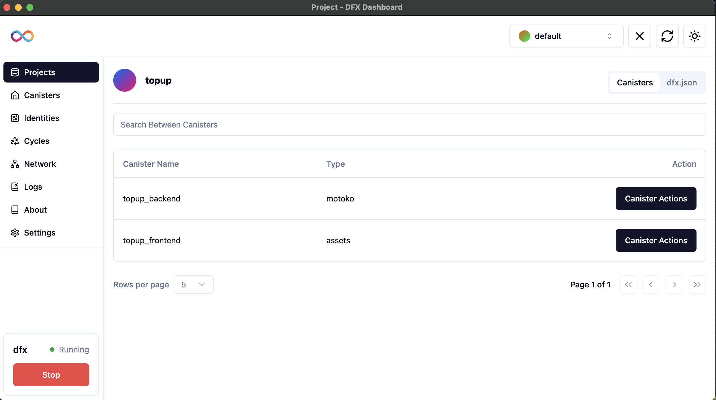Screen dimensions: 716x400
Task: Click the topup project avatar icon
Action: (x=124, y=80)
